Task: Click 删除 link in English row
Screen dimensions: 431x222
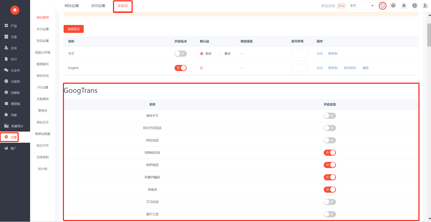Action: click(x=366, y=68)
